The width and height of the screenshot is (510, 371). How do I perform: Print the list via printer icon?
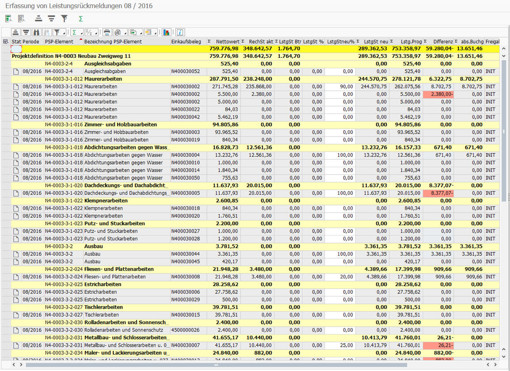[x=107, y=32]
